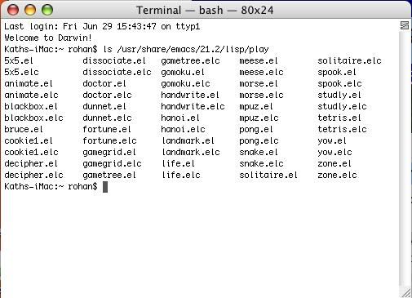Click the Terminal — bash title bar
The image size is (412, 298).
(x=205, y=11)
